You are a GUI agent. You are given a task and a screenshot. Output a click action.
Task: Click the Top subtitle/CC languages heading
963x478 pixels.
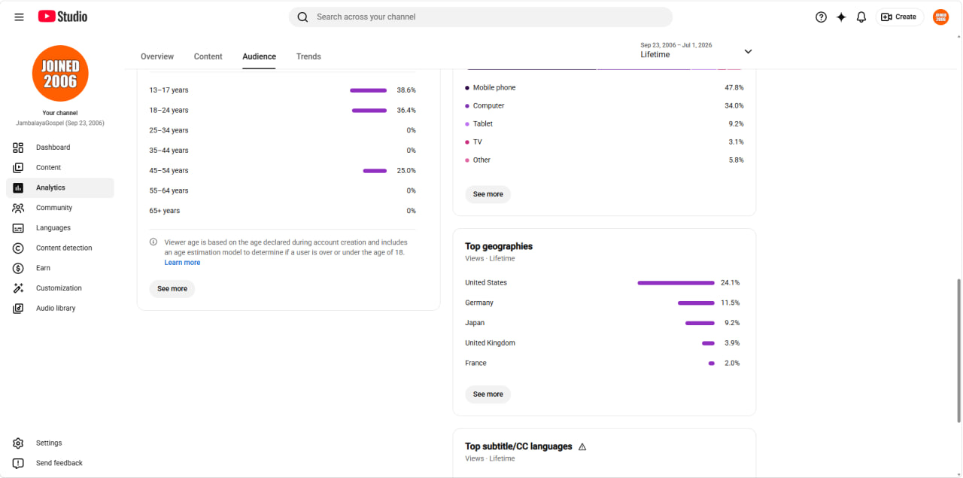coord(518,446)
